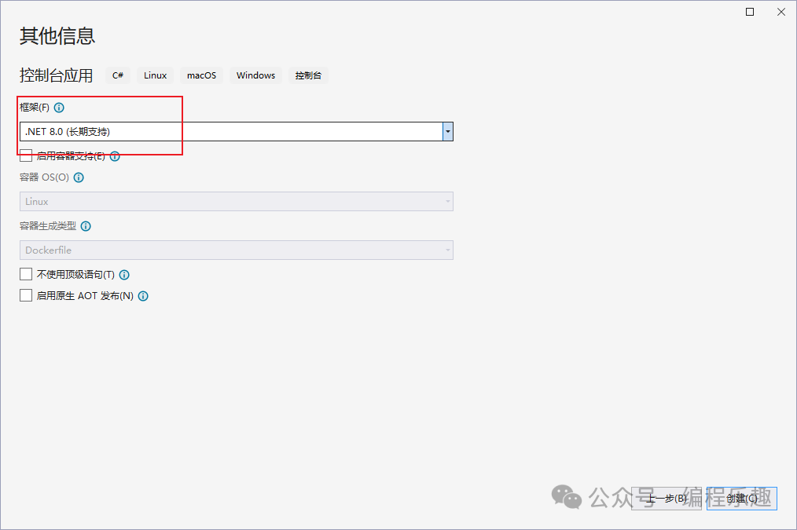The image size is (797, 530).
Task: Enable the 启用容器支持(E) checkbox
Action: click(26, 155)
